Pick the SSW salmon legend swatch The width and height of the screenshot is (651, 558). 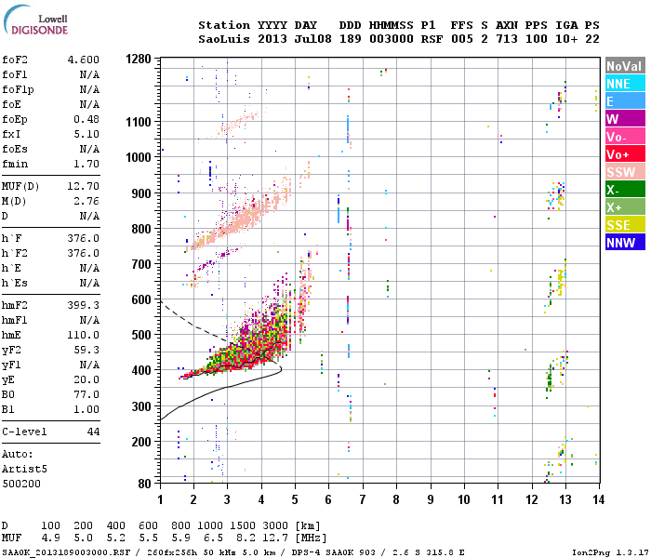click(x=625, y=171)
